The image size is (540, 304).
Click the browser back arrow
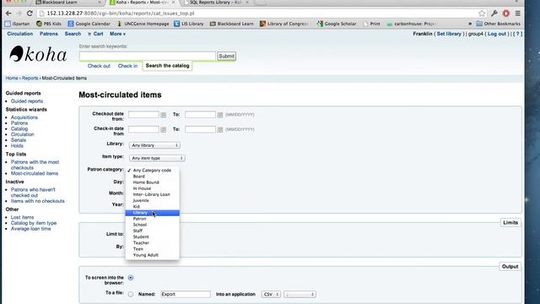click(x=8, y=14)
